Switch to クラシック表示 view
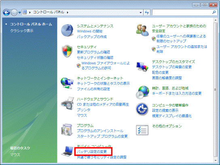Viewport: 220px width, 165px height. [x=22, y=31]
